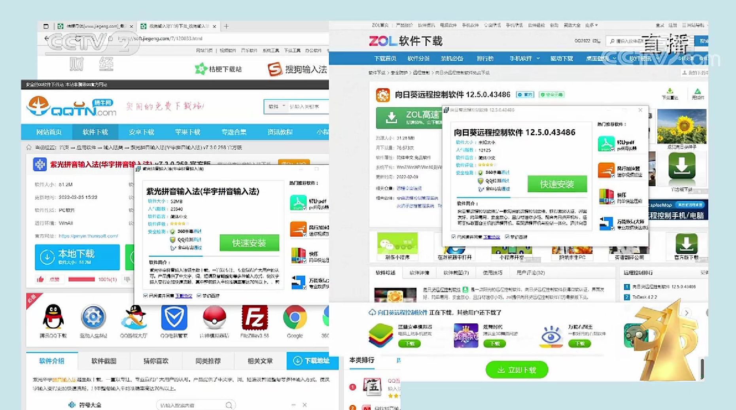This screenshot has height=410, width=736.
Task: Open 排行榜 in ZOL blue nav bar
Action: pyautogui.click(x=485, y=59)
